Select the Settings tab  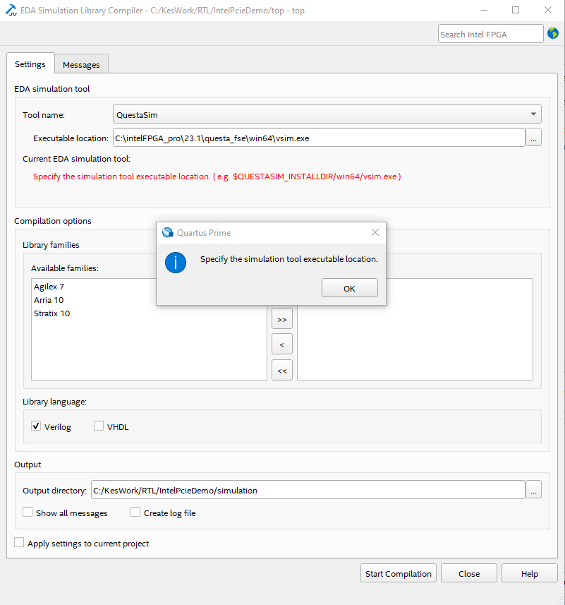click(x=30, y=64)
